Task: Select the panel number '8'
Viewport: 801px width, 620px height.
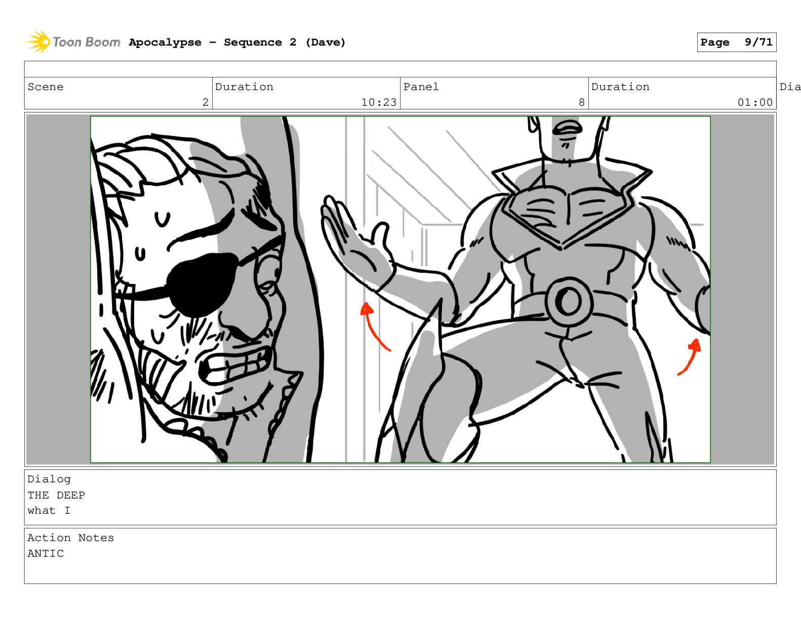Action: point(582,102)
